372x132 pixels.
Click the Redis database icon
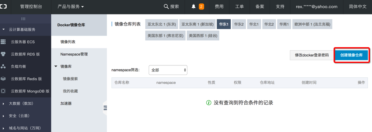click(x=3, y=79)
